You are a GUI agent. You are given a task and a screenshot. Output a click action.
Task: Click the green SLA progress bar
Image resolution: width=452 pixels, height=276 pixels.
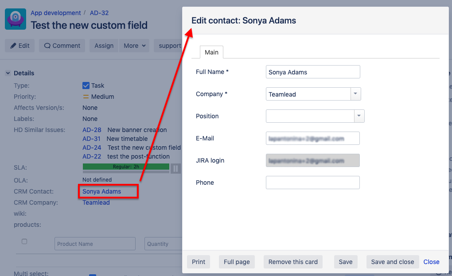click(126, 167)
